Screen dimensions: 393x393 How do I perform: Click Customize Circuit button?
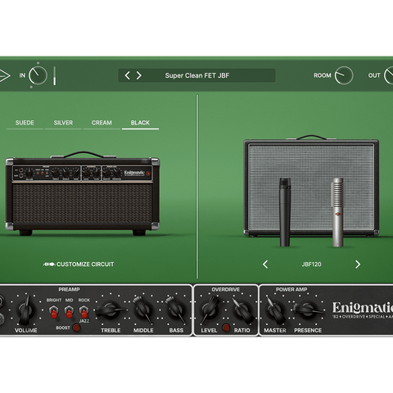tap(79, 264)
